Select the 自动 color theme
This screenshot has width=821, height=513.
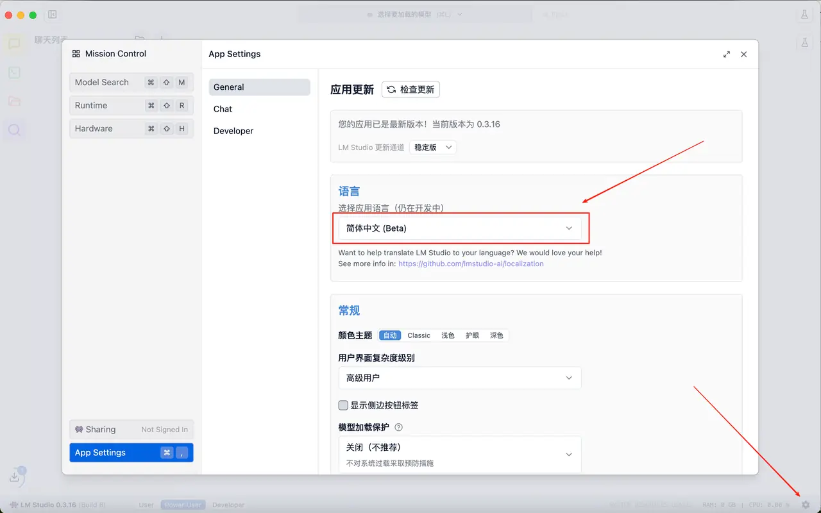(x=390, y=335)
